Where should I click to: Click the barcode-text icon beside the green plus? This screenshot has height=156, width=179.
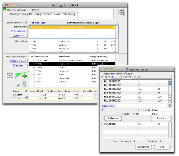coord(10,75)
